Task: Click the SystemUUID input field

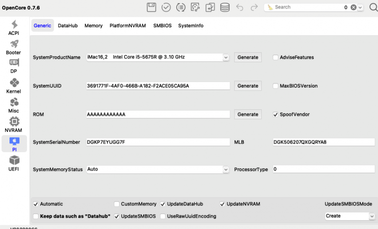Action: pos(158,86)
